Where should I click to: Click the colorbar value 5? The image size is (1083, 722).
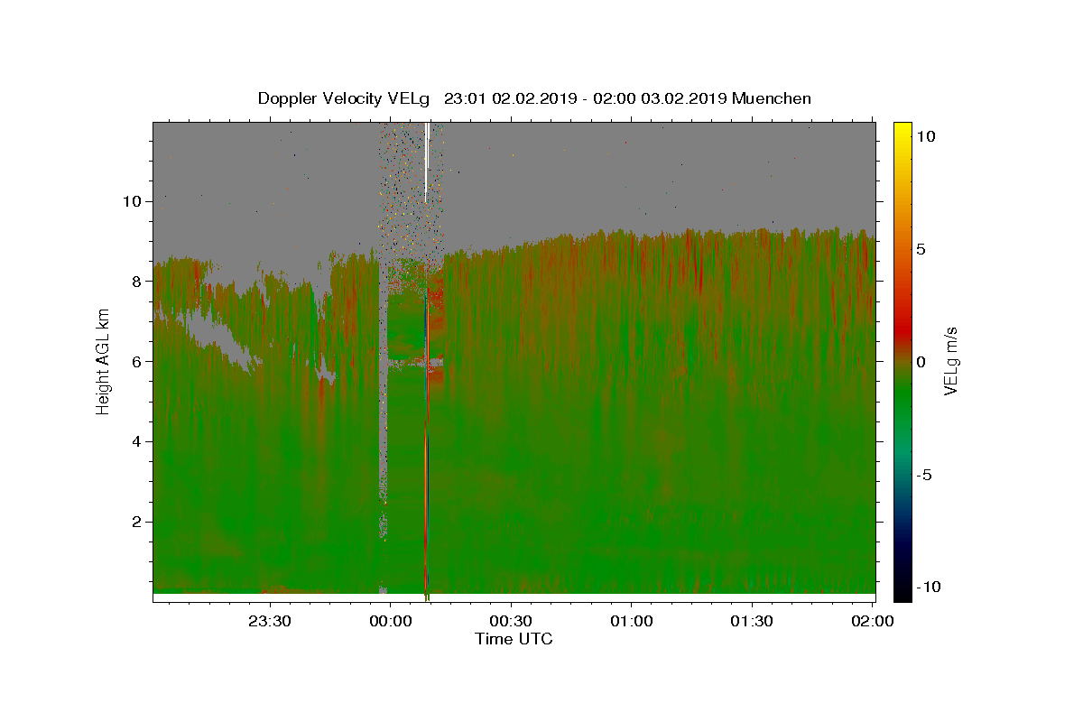click(x=923, y=248)
